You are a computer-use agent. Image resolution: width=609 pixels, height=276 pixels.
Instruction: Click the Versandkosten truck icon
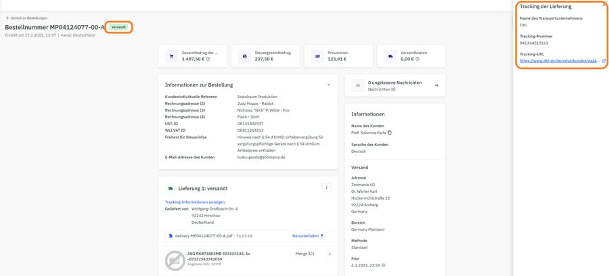point(390,56)
